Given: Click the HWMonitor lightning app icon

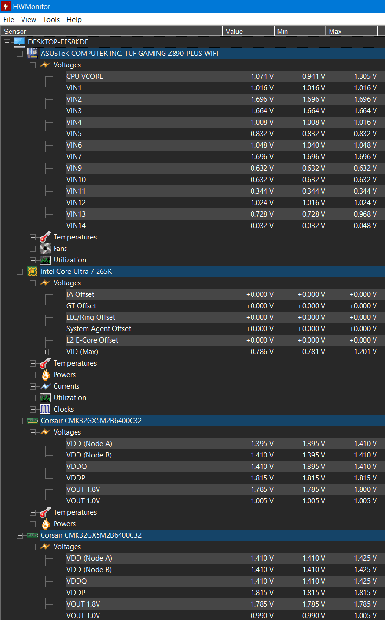Looking at the screenshot, I should (x=6, y=7).
